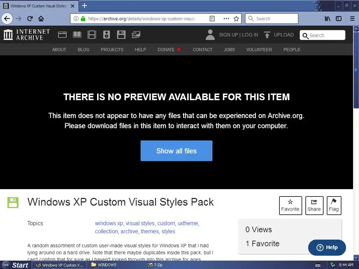
Task: Open the Texts book icon
Action: tap(77, 35)
